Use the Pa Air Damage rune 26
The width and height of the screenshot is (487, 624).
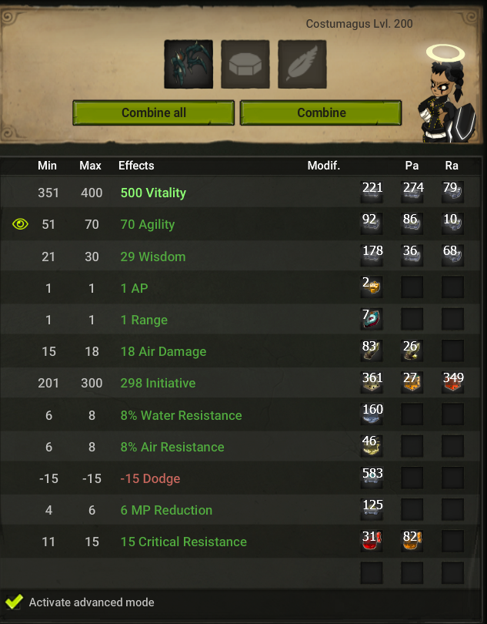tap(412, 351)
